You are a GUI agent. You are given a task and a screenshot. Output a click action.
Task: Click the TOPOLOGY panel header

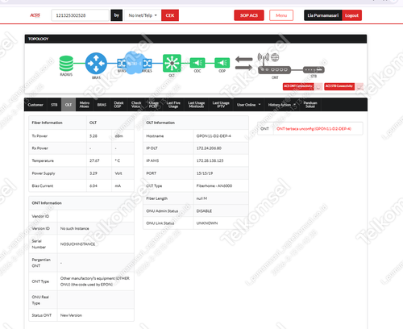point(196,39)
